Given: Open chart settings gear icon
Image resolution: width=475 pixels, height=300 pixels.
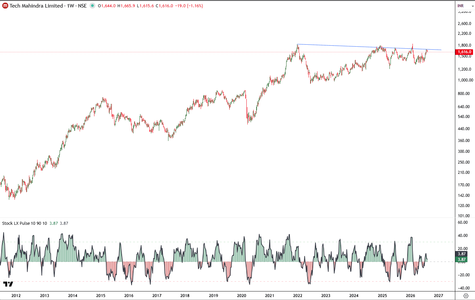Looking at the screenshot, I should pos(465,296).
